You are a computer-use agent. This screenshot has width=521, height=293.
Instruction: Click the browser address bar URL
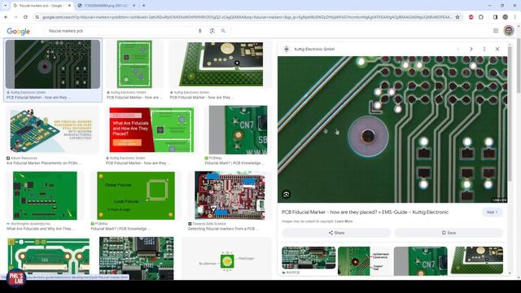[247, 17]
